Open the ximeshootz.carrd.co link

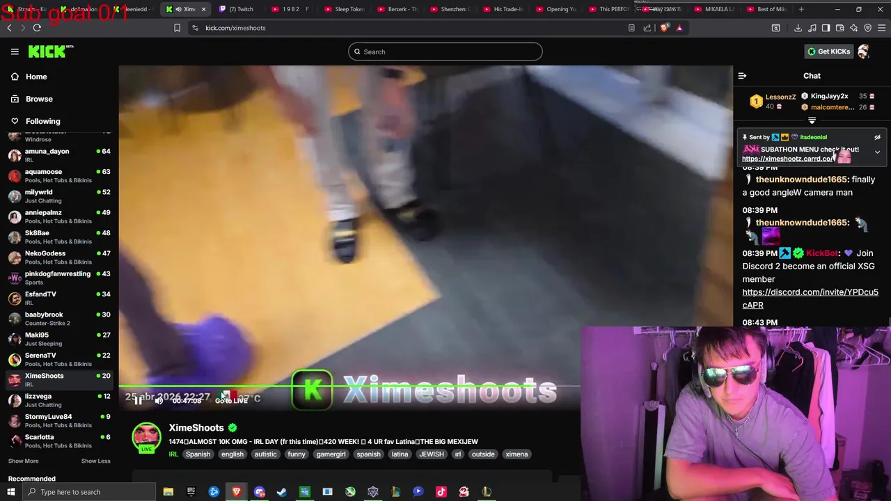coord(787,159)
